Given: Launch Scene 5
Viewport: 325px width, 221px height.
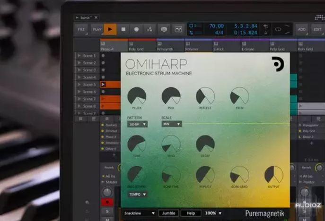Looking at the screenshot, I should [x=79, y=85].
